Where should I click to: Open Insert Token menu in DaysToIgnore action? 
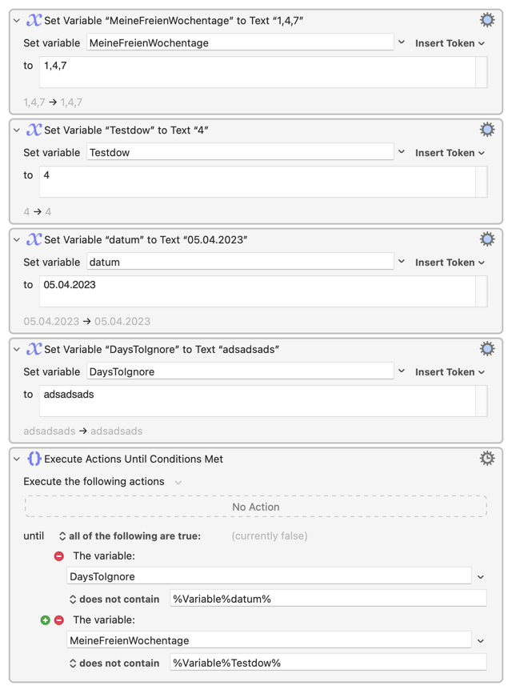450,372
